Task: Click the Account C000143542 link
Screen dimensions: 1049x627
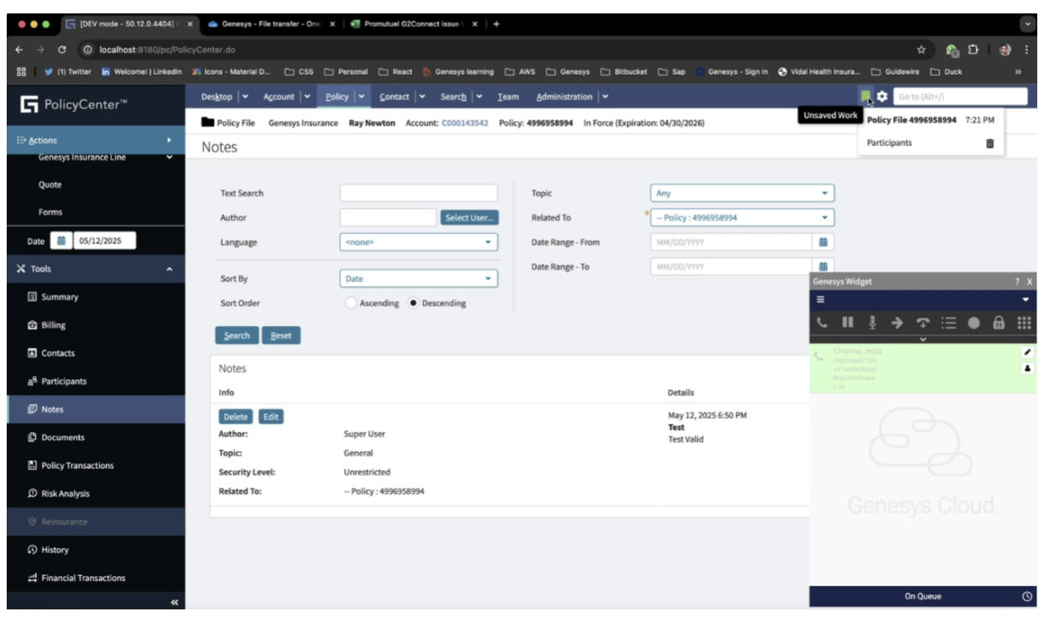Action: [x=465, y=123]
